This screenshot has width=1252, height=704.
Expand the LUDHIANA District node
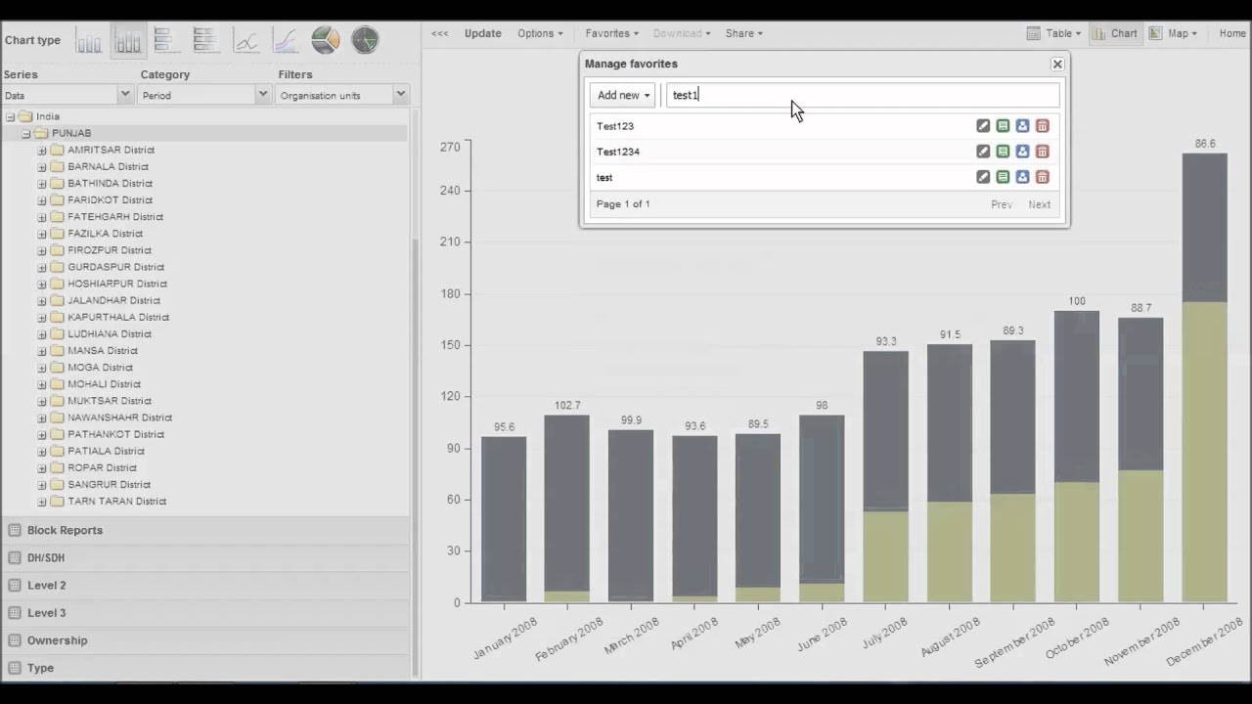42,334
